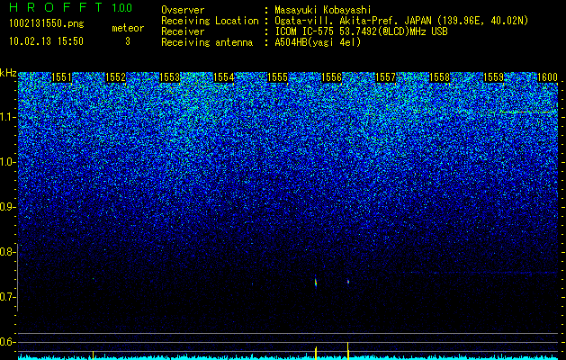Click the 1557 time marker
Image resolution: width=566 pixels, height=360 pixels.
click(x=385, y=77)
